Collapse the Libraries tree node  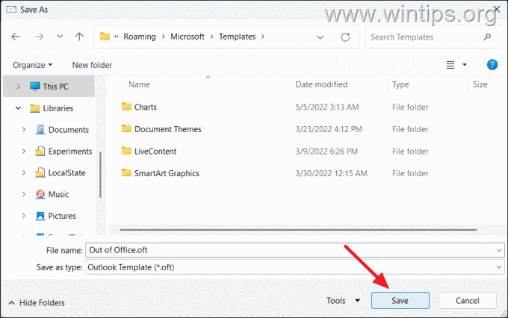point(18,108)
